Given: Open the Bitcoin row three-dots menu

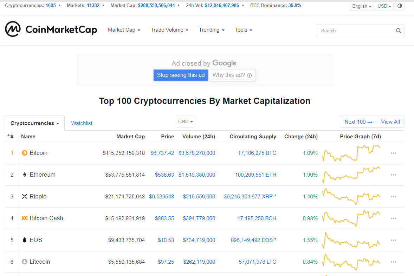Looking at the screenshot, I should (x=393, y=153).
